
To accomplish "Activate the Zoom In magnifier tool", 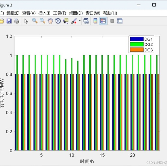I will (35, 21).
